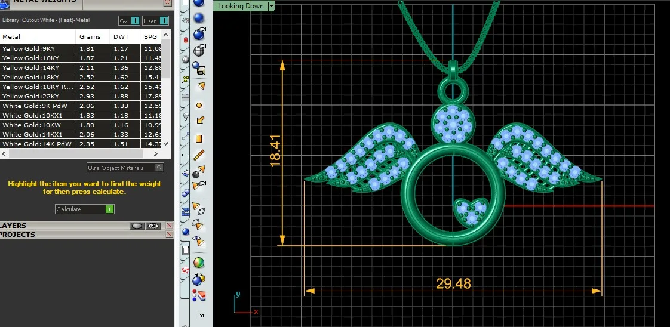
Task: Click the horizontal scroll left arrow under metal table
Action: pos(4,153)
